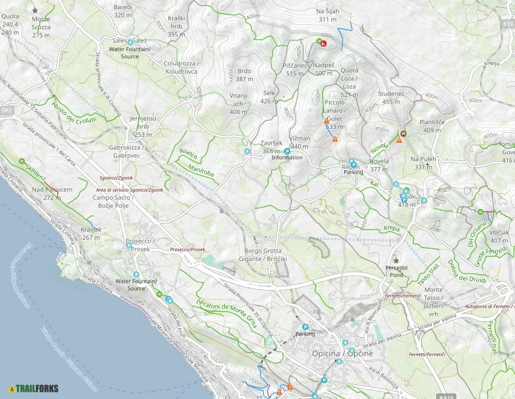Click the Parking P icon northwest of Opicina

coord(305,327)
